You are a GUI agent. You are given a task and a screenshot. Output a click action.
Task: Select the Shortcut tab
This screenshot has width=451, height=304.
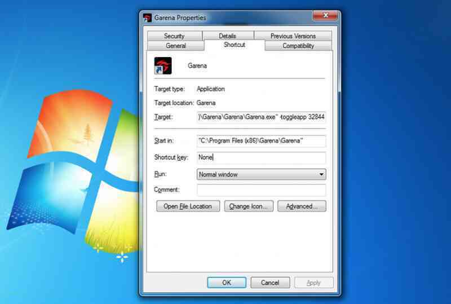235,45
